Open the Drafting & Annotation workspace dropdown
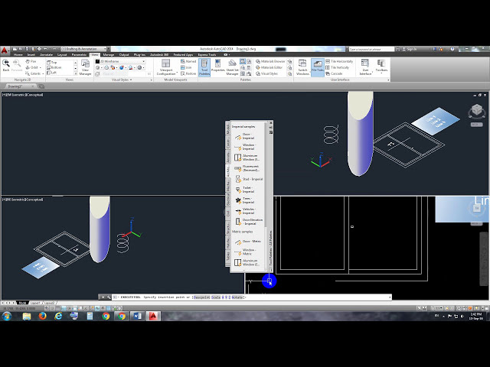 tap(85, 49)
